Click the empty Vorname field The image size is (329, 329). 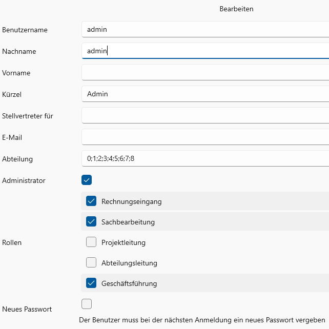(x=205, y=72)
